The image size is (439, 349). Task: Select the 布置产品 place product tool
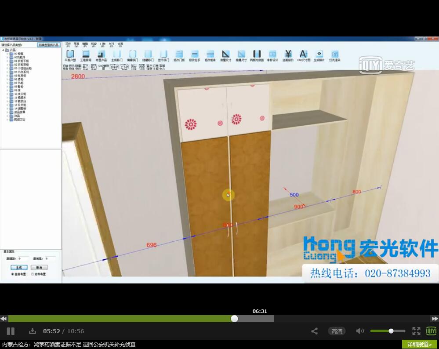point(101,55)
